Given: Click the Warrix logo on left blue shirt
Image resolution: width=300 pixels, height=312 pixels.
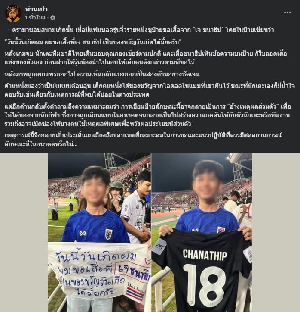Looking at the screenshot, I should tap(83, 233).
